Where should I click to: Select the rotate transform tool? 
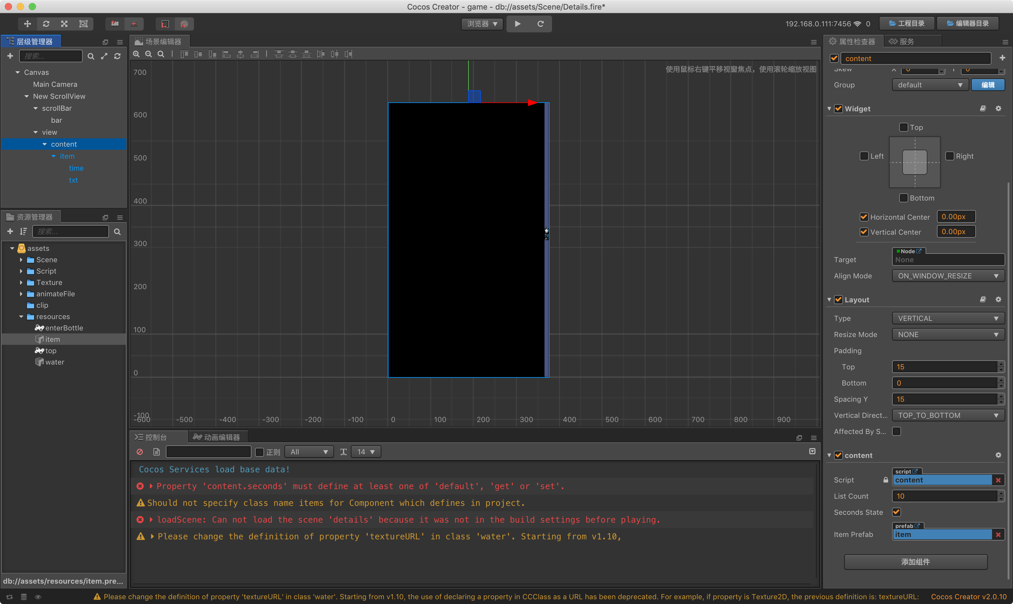tap(46, 24)
